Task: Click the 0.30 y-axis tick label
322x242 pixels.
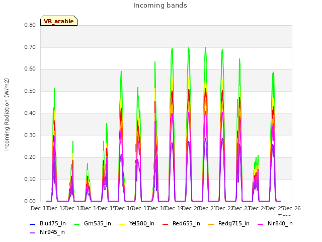Action: (30, 136)
